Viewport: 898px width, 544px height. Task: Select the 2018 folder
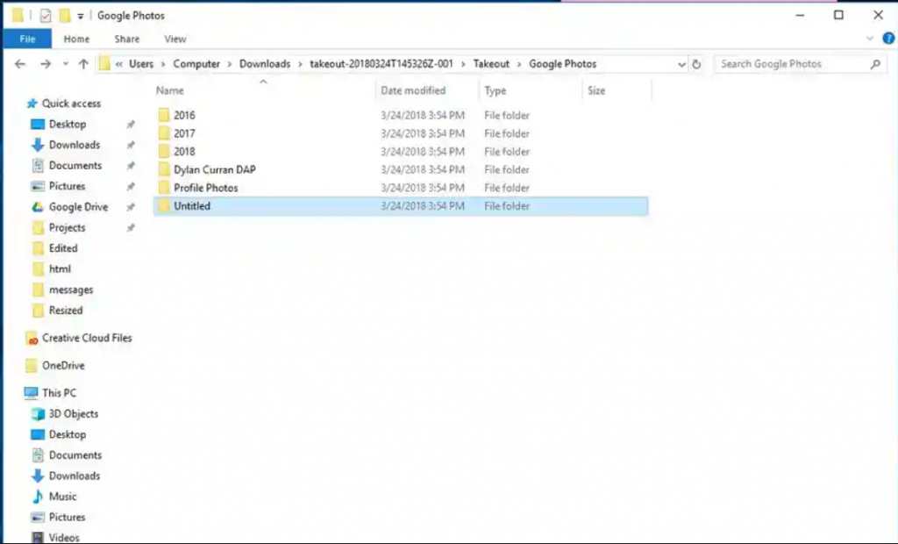pos(184,152)
